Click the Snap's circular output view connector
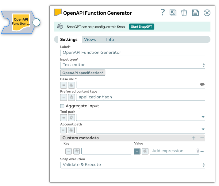This screenshot has width=219, height=186. tap(36, 22)
